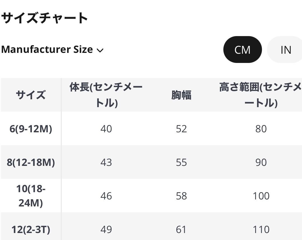Click chest width value 55
302x240 pixels.
coord(181,163)
